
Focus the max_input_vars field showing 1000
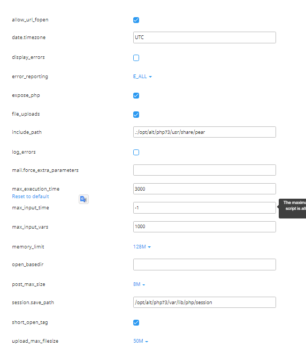(x=204, y=227)
